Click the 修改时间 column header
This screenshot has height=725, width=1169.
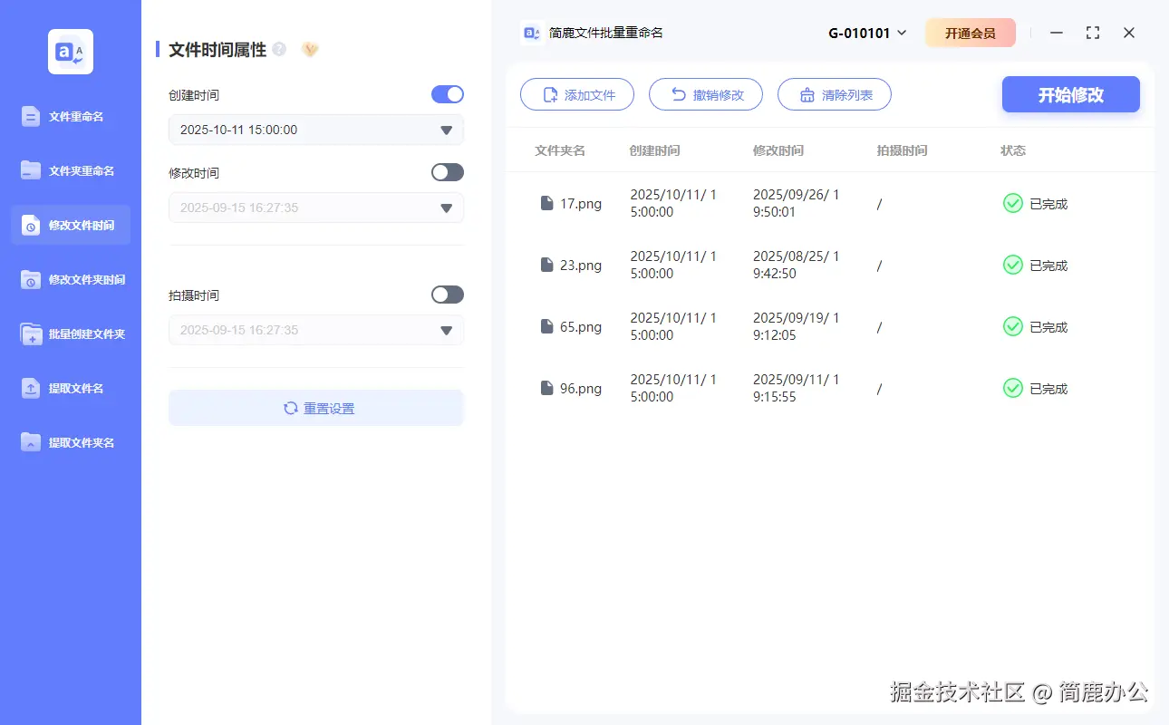[778, 150]
